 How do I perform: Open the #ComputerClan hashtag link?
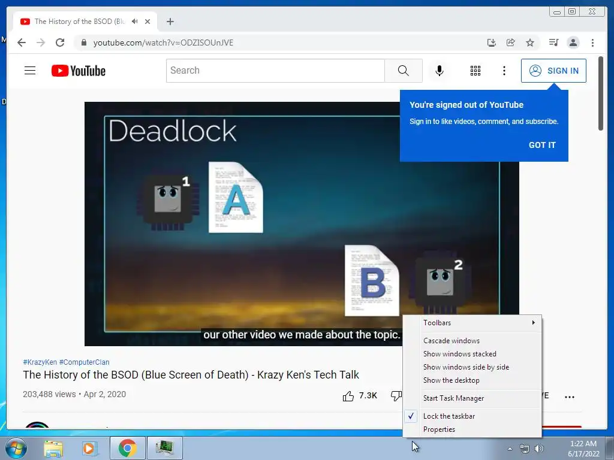pyautogui.click(x=84, y=362)
